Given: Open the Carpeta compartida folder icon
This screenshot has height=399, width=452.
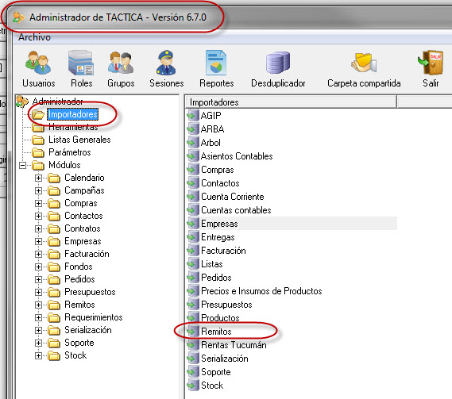Looking at the screenshot, I should coord(364,62).
